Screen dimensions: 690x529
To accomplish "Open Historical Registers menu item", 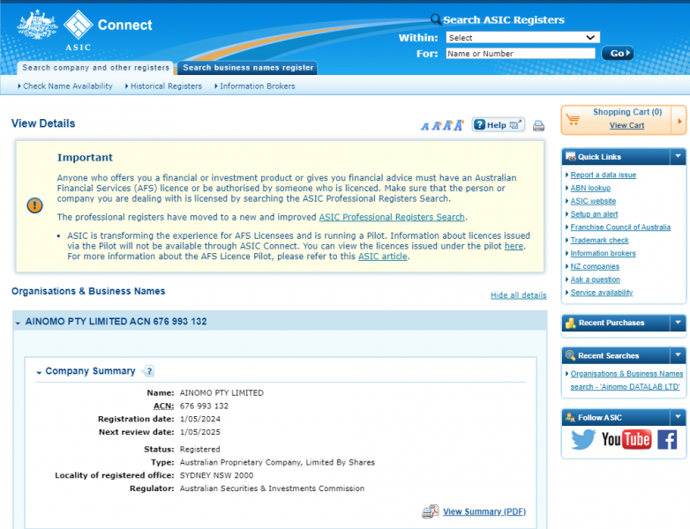I will (166, 86).
